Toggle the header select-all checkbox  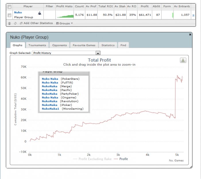(9, 7)
